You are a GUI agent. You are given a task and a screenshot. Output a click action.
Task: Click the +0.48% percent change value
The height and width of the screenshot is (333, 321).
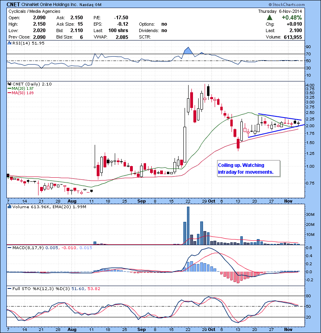click(x=292, y=17)
